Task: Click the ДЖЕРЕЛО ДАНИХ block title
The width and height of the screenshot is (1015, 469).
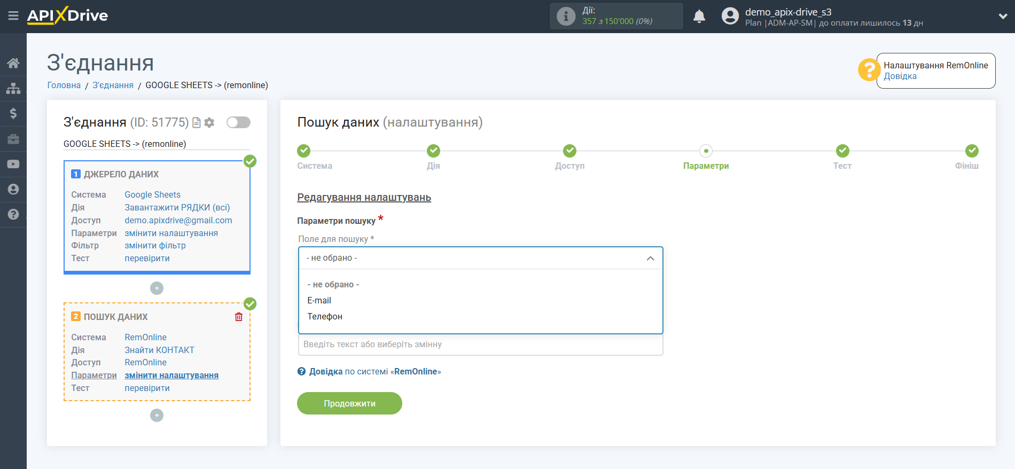Action: [121, 174]
